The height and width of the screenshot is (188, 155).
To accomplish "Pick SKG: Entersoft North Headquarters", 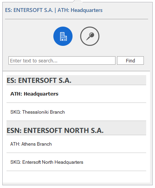I will coord(76,162).
